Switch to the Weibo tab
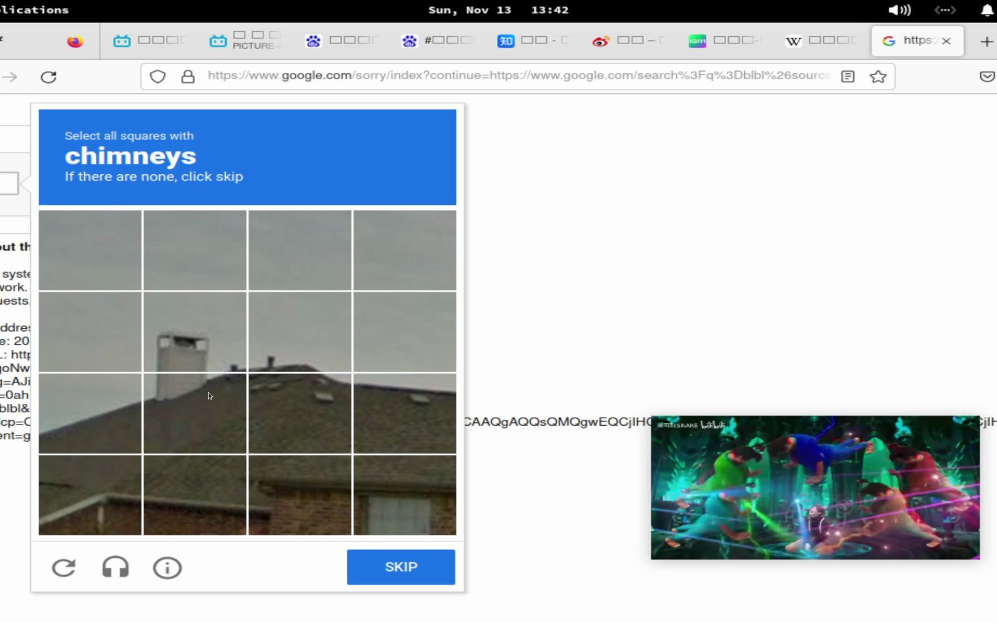This screenshot has height=623, width=997. point(630,41)
